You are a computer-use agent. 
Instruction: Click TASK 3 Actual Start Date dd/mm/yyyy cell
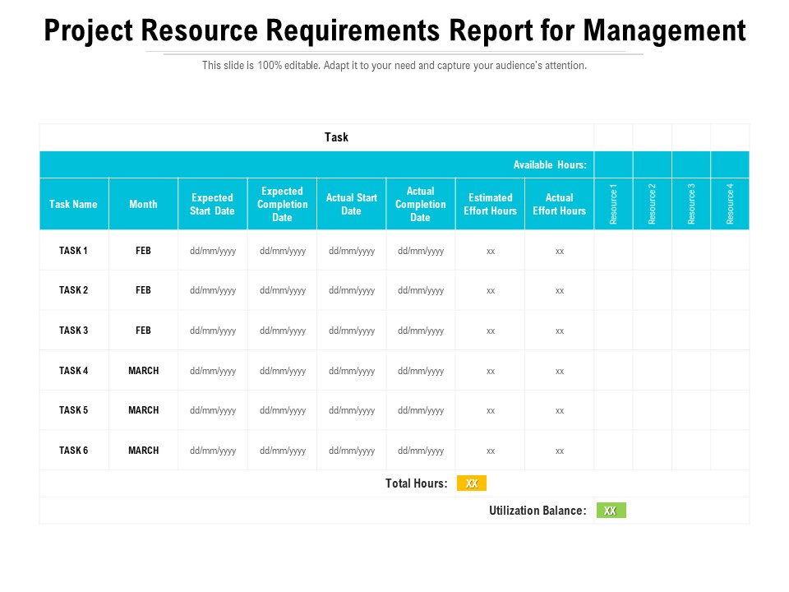click(351, 331)
